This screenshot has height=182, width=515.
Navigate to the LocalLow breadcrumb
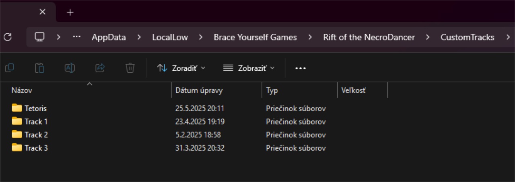pyautogui.click(x=170, y=37)
